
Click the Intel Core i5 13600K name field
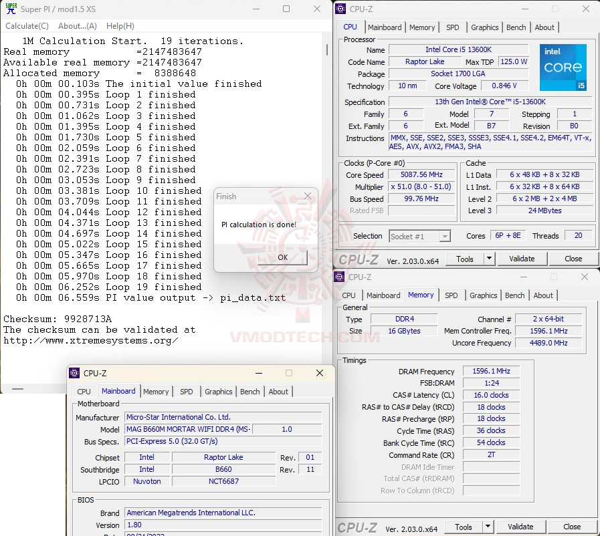click(458, 49)
